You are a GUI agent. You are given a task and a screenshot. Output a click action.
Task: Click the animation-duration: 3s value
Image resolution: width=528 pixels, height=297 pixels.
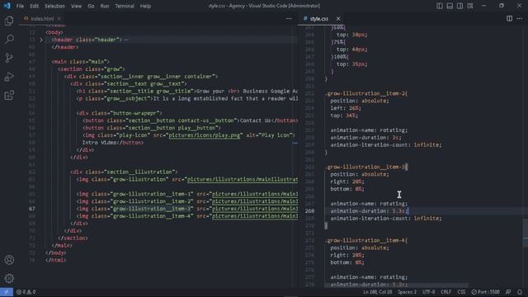pos(395,138)
